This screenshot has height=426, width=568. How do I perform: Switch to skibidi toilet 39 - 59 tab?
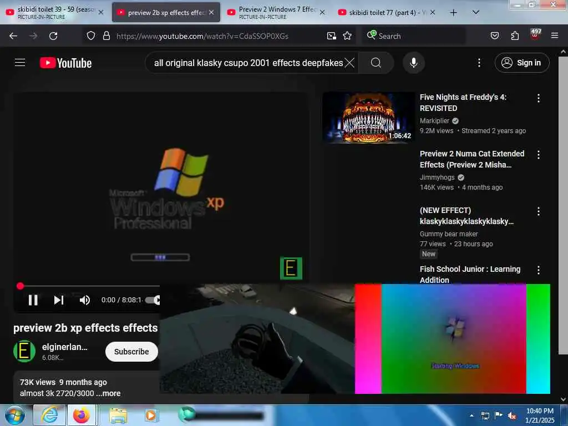(54, 12)
